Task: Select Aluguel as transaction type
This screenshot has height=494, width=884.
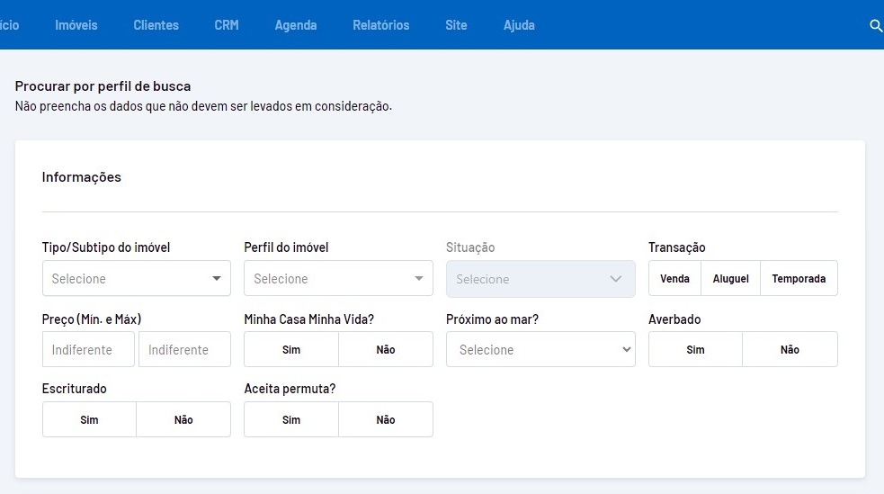Action: click(730, 279)
